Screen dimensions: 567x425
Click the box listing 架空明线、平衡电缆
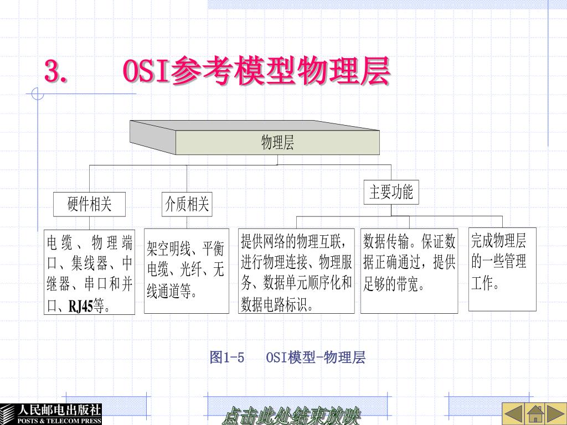[187, 271]
